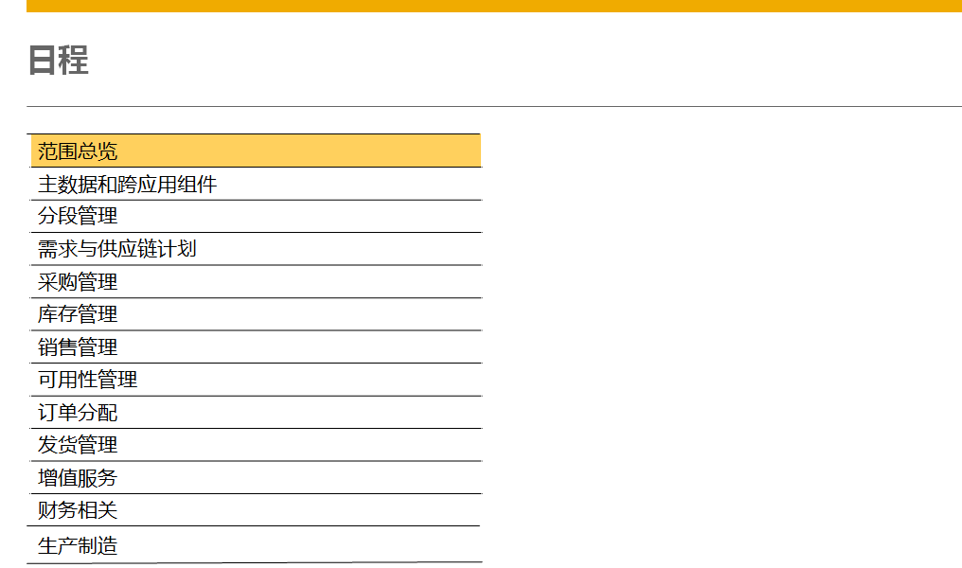
Task: Click the word 计划 in the supply chain row
Action: click(x=177, y=249)
